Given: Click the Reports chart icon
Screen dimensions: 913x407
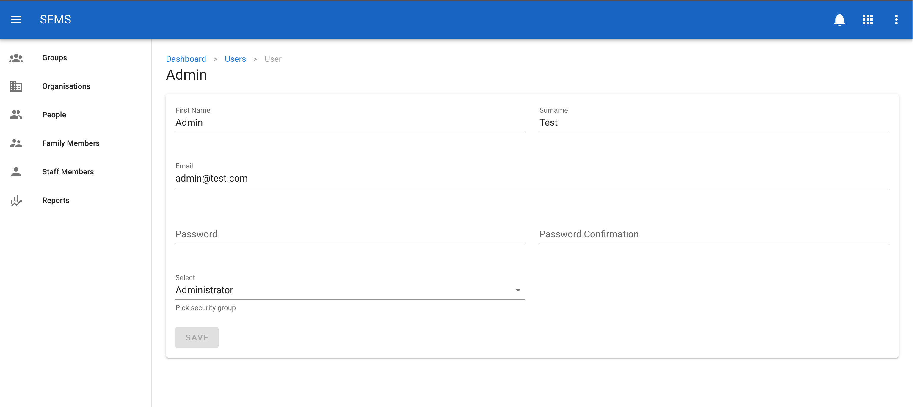Looking at the screenshot, I should [16, 200].
